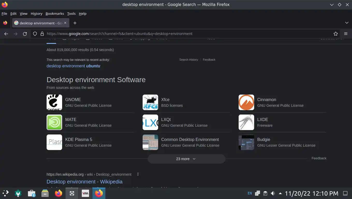
Task: Click the Budgie screenshot thumbnail
Action: pyautogui.click(x=246, y=142)
